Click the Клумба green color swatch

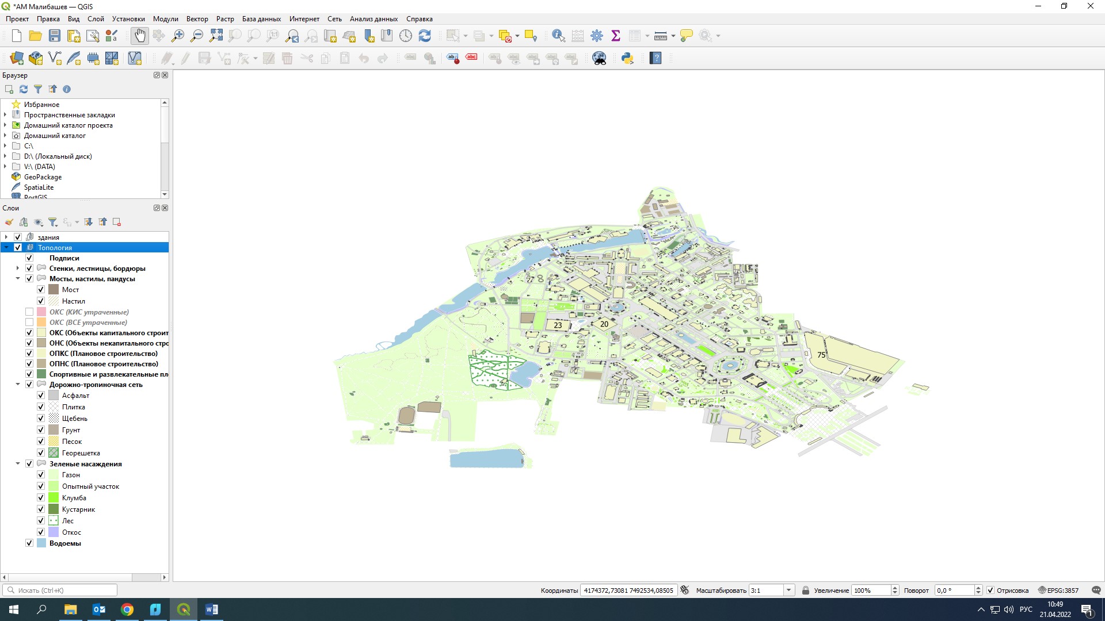pos(54,498)
